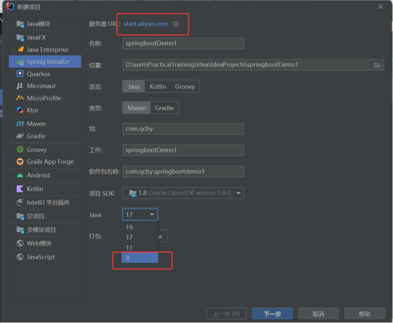The height and width of the screenshot is (323, 393).
Task: Pick Java version 17 in list
Action: point(140,237)
